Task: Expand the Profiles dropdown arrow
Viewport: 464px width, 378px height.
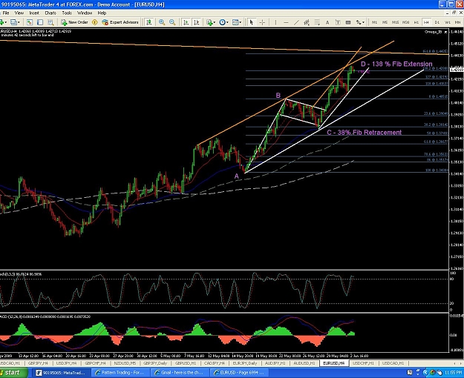Action: pos(19,22)
